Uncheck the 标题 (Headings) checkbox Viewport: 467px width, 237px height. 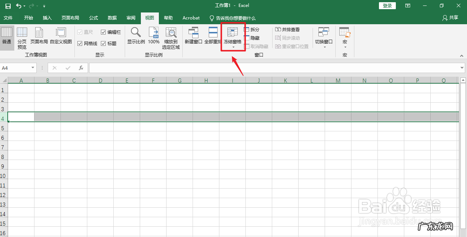click(x=103, y=43)
